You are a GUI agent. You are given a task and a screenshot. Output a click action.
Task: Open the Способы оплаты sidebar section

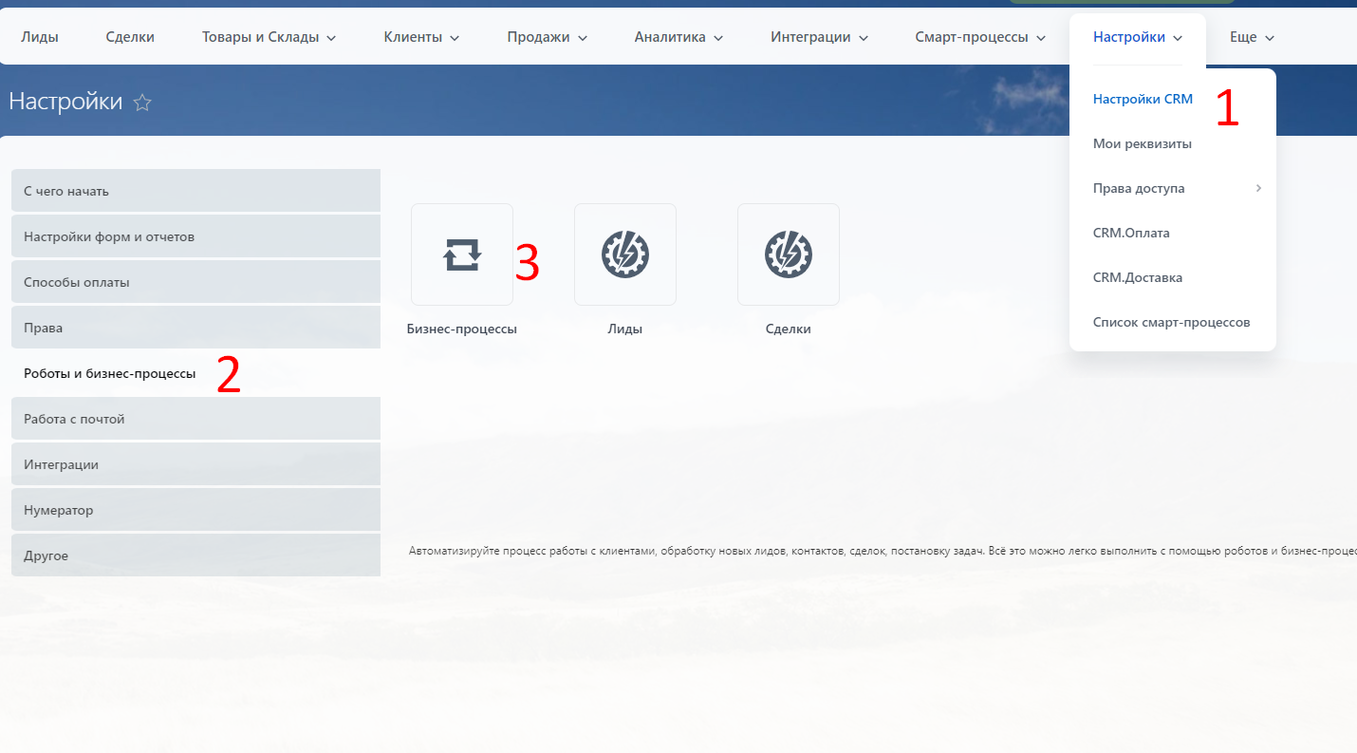(195, 282)
